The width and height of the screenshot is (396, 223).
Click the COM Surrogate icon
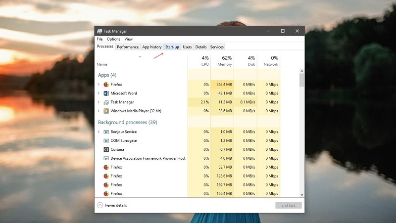coord(106,140)
